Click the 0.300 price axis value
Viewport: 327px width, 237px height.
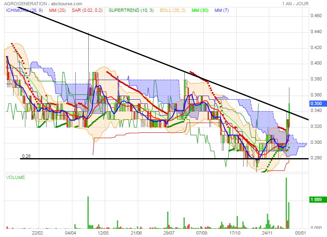316,142
